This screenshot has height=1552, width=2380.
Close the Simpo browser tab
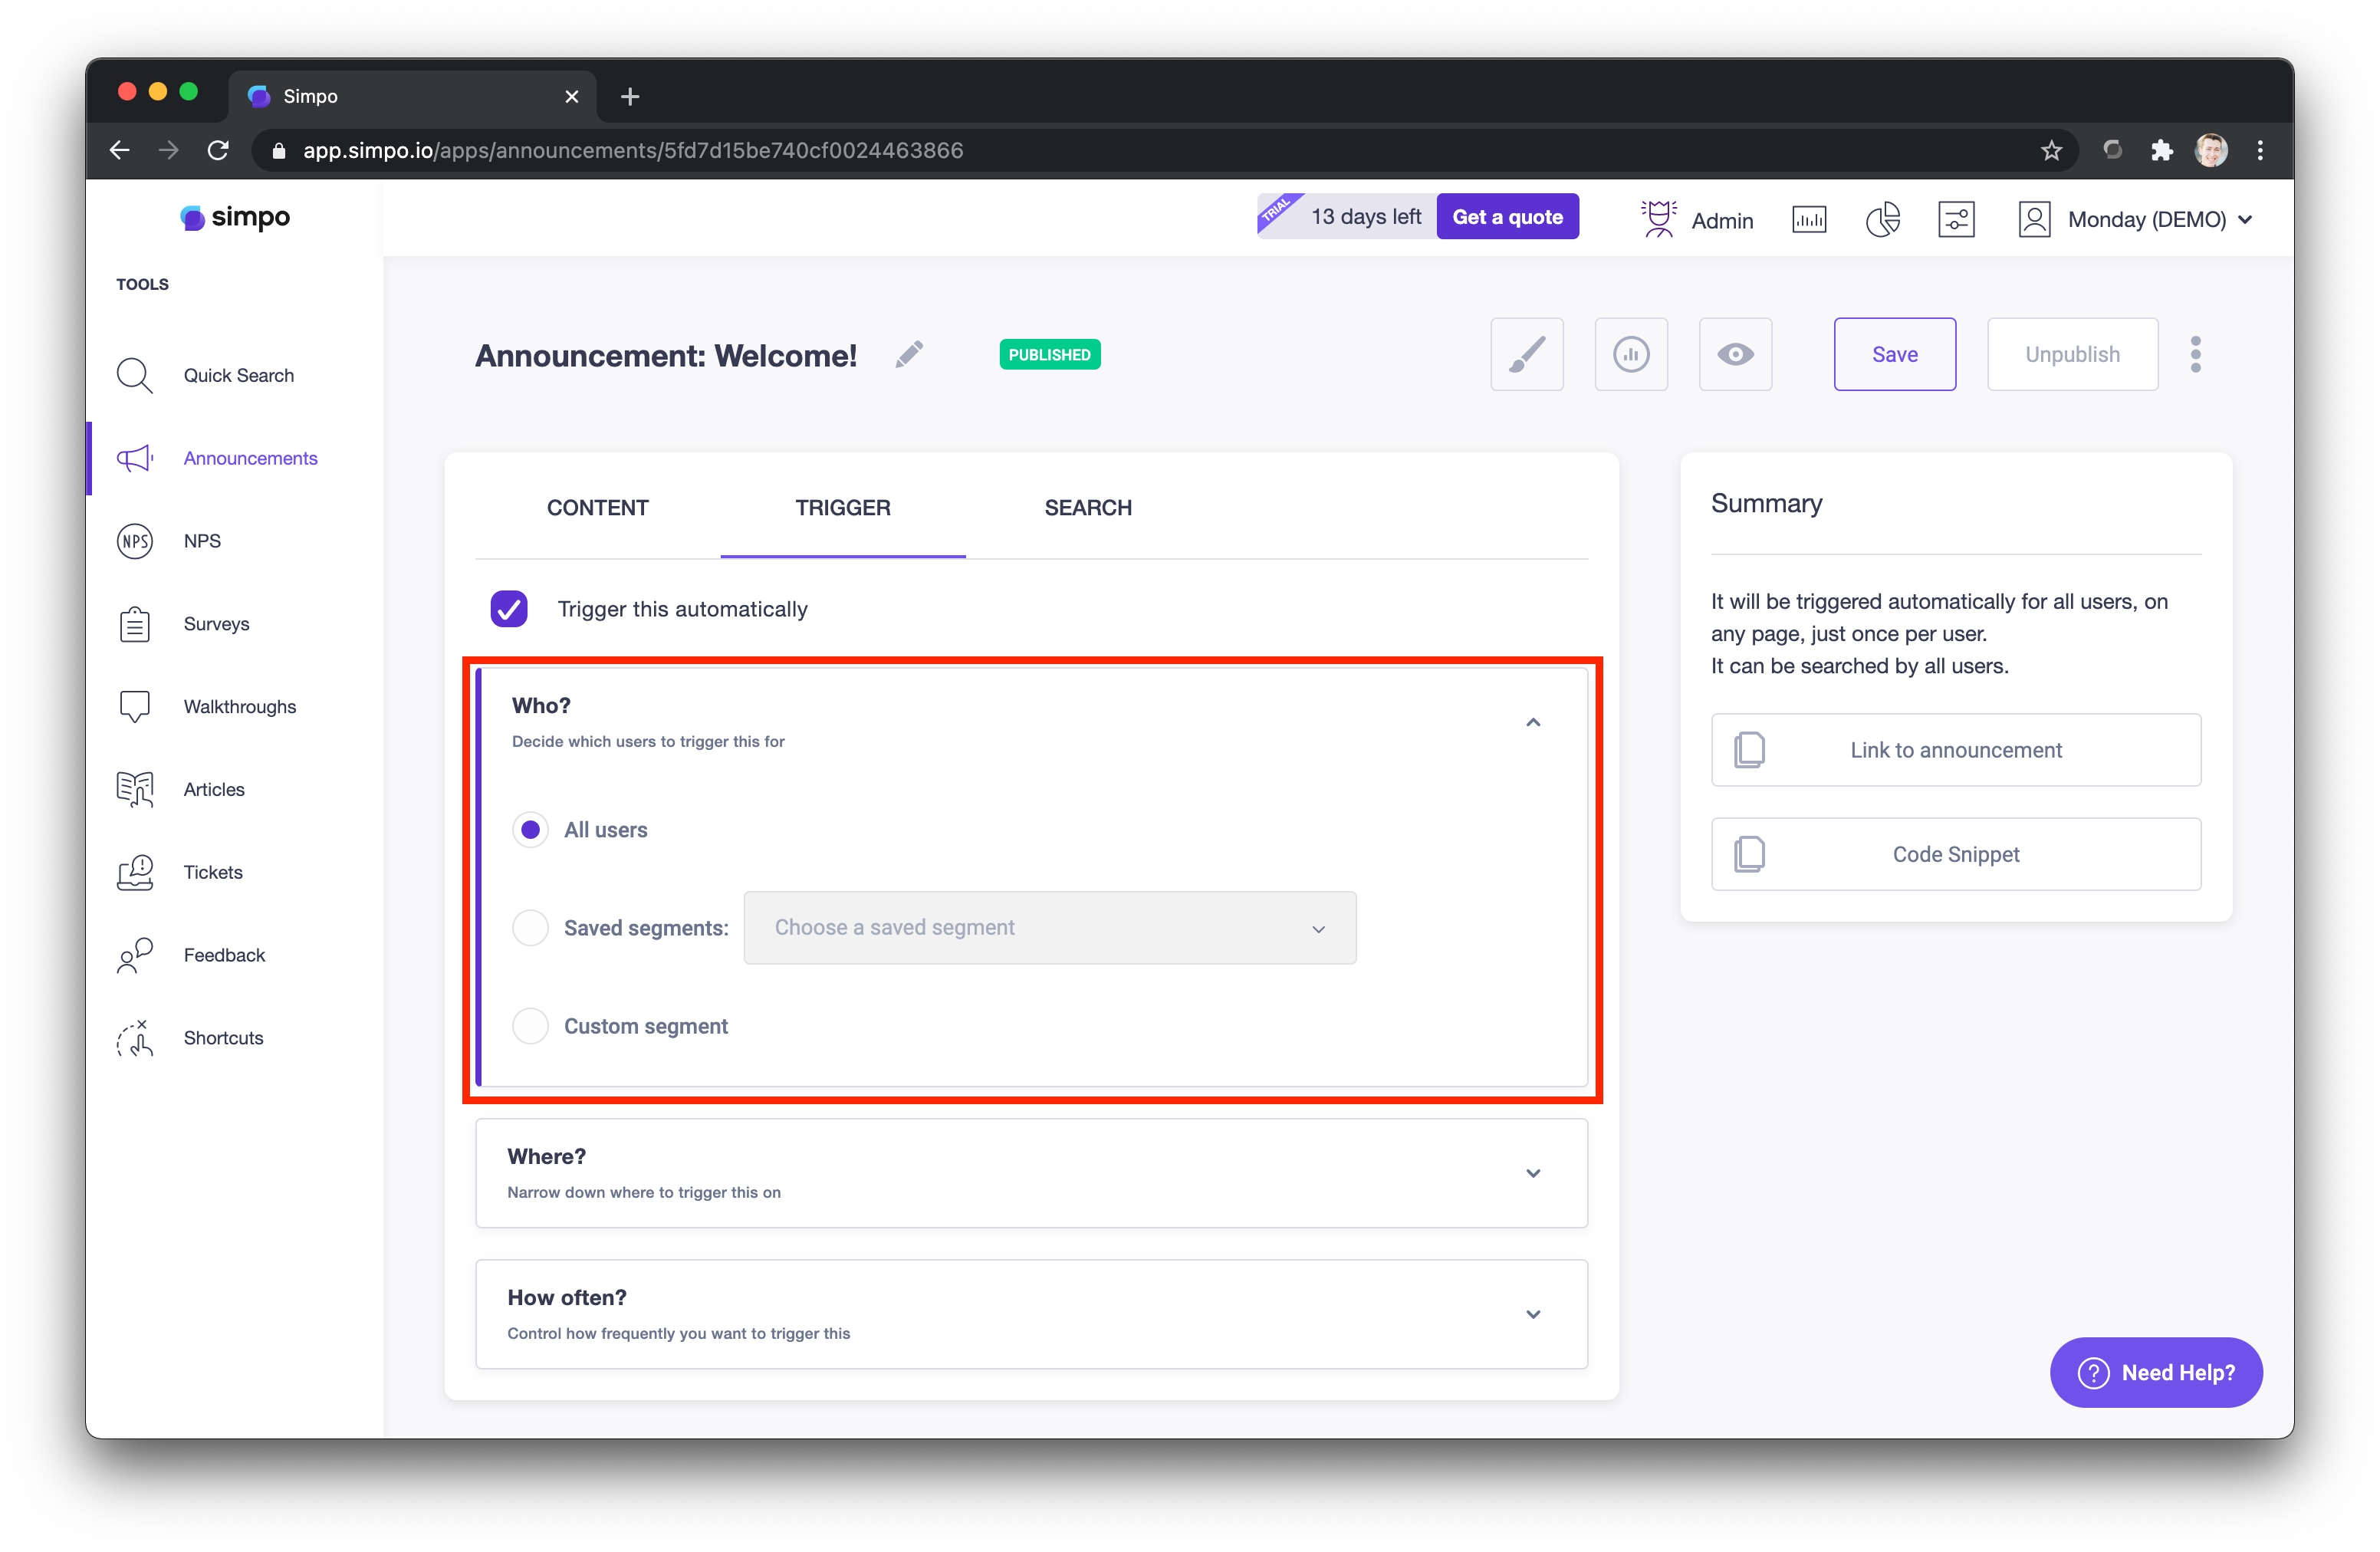571,97
